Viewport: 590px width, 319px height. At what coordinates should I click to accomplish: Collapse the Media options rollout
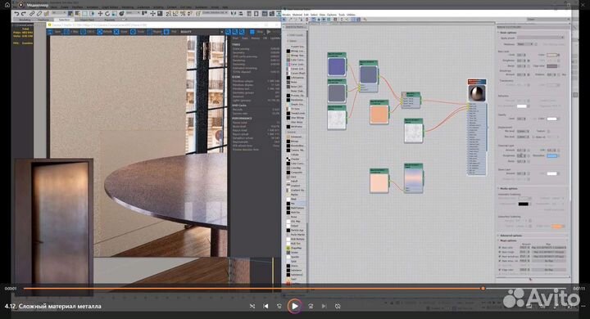509,189
